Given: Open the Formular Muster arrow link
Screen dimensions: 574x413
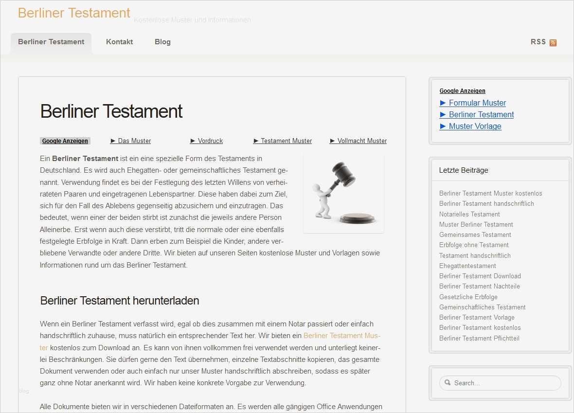Looking at the screenshot, I should pos(472,103).
